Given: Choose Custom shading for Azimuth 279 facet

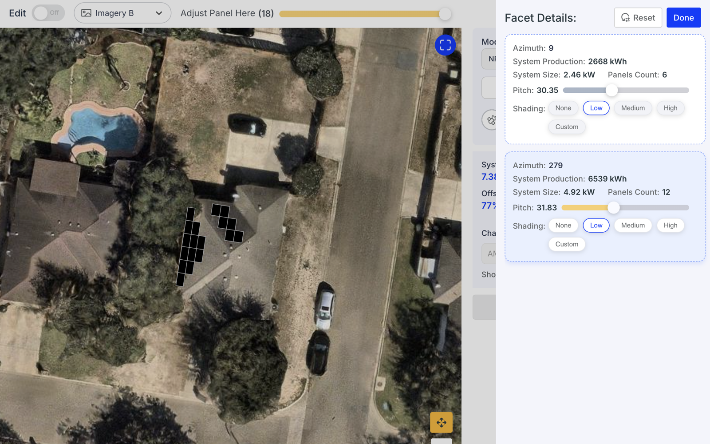Looking at the screenshot, I should [567, 244].
